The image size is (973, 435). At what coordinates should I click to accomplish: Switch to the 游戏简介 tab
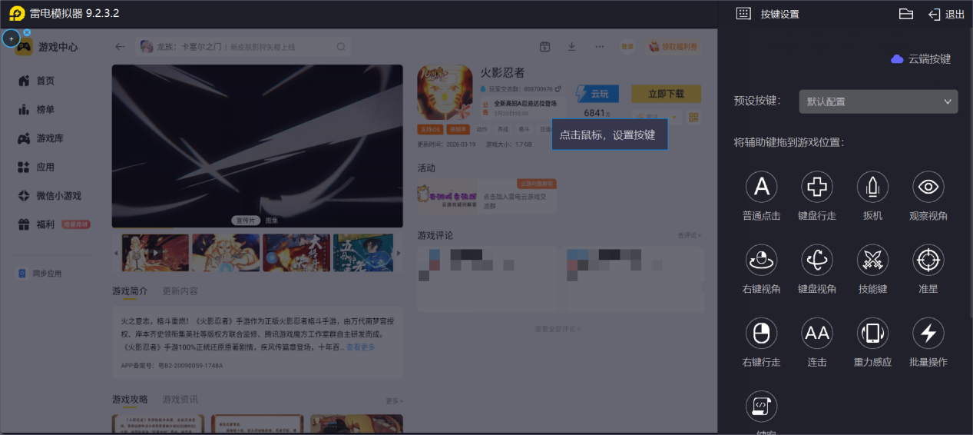click(130, 291)
